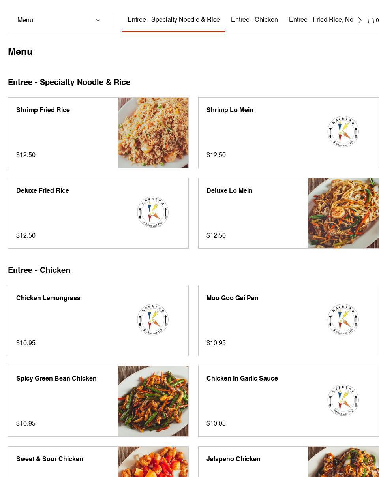Open the shopping bag cart icon
Viewport: 381px width, 477px height.
coord(371,20)
